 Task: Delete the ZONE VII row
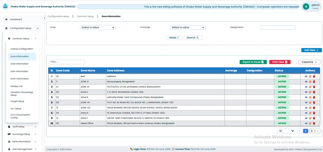pos(314,87)
